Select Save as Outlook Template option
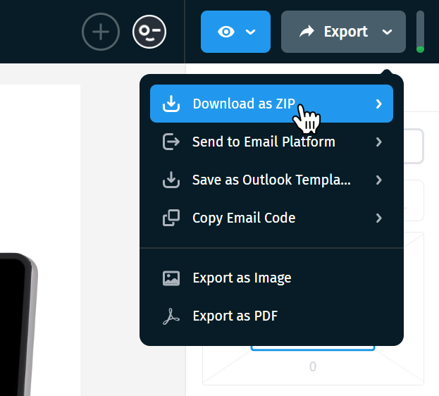 click(271, 180)
